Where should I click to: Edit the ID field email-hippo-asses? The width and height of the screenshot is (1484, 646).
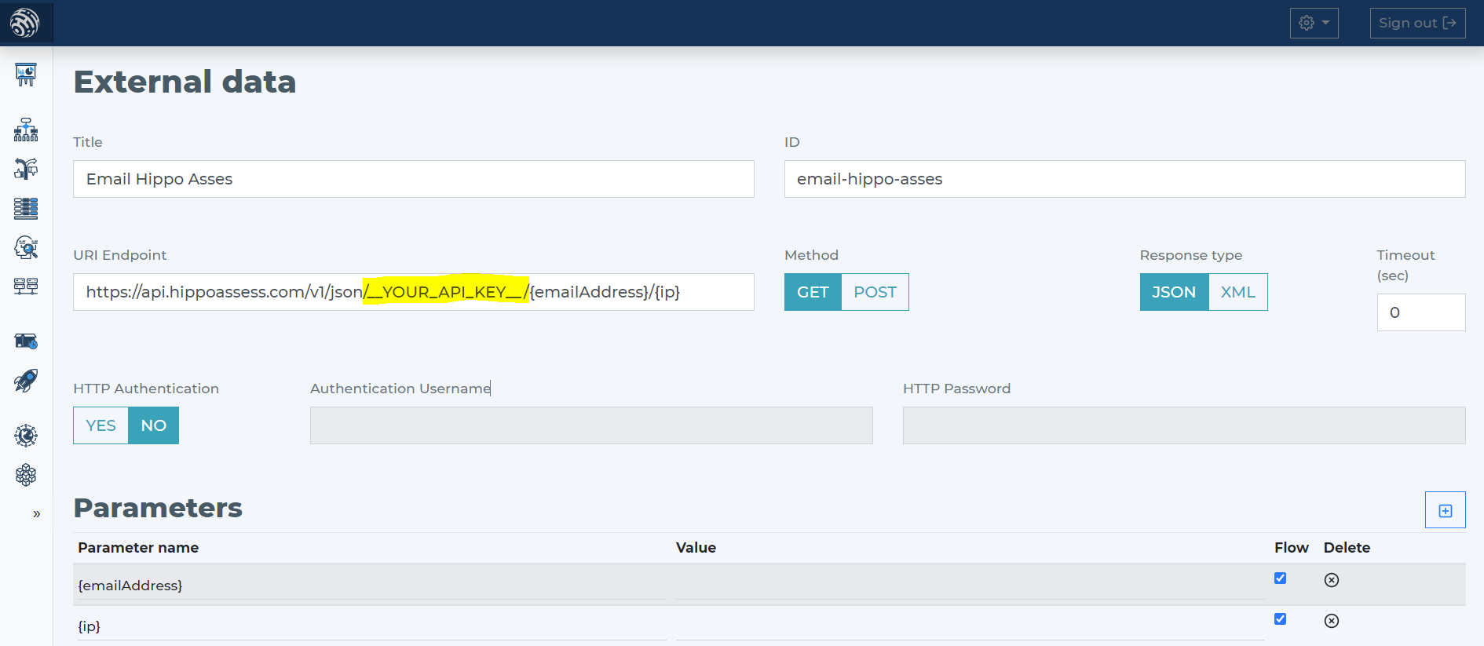[1124, 179]
